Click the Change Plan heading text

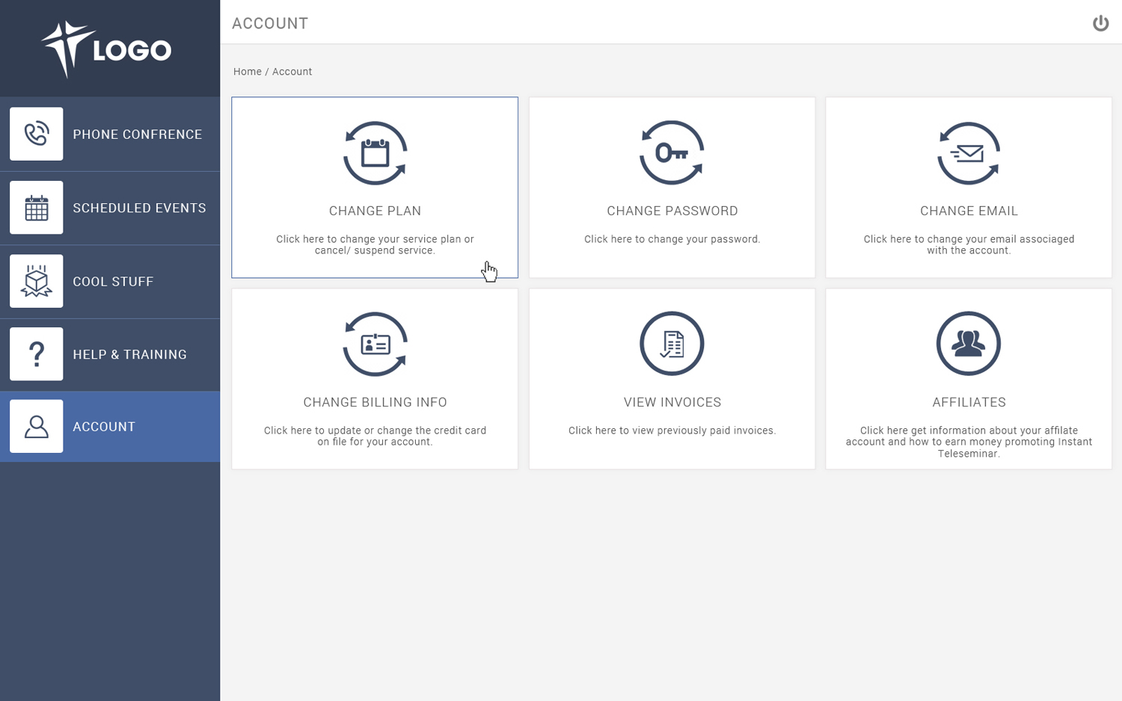click(375, 211)
